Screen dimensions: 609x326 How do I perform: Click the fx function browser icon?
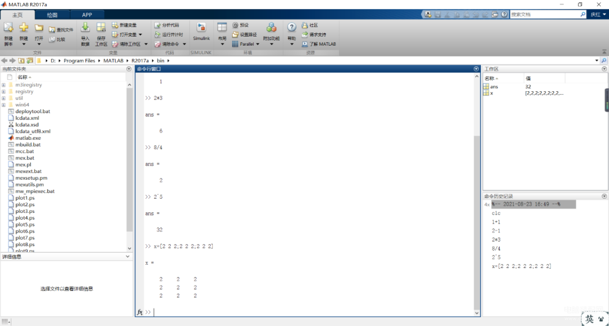coord(140,312)
